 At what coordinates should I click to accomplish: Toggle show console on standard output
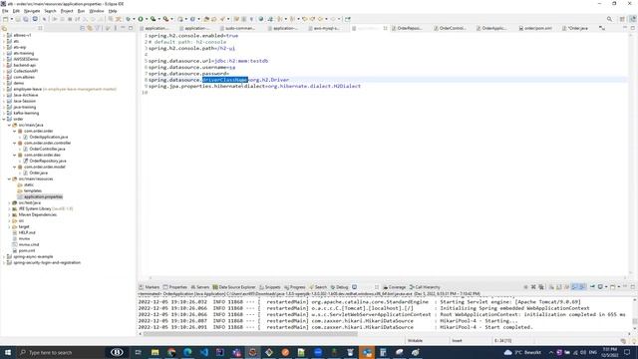pos(574,287)
